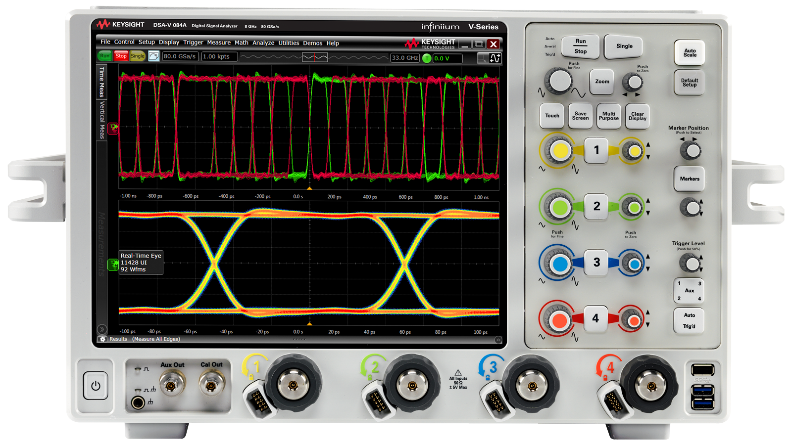The width and height of the screenshot is (792, 445).
Task: Open the Analyze menu
Action: tap(263, 43)
